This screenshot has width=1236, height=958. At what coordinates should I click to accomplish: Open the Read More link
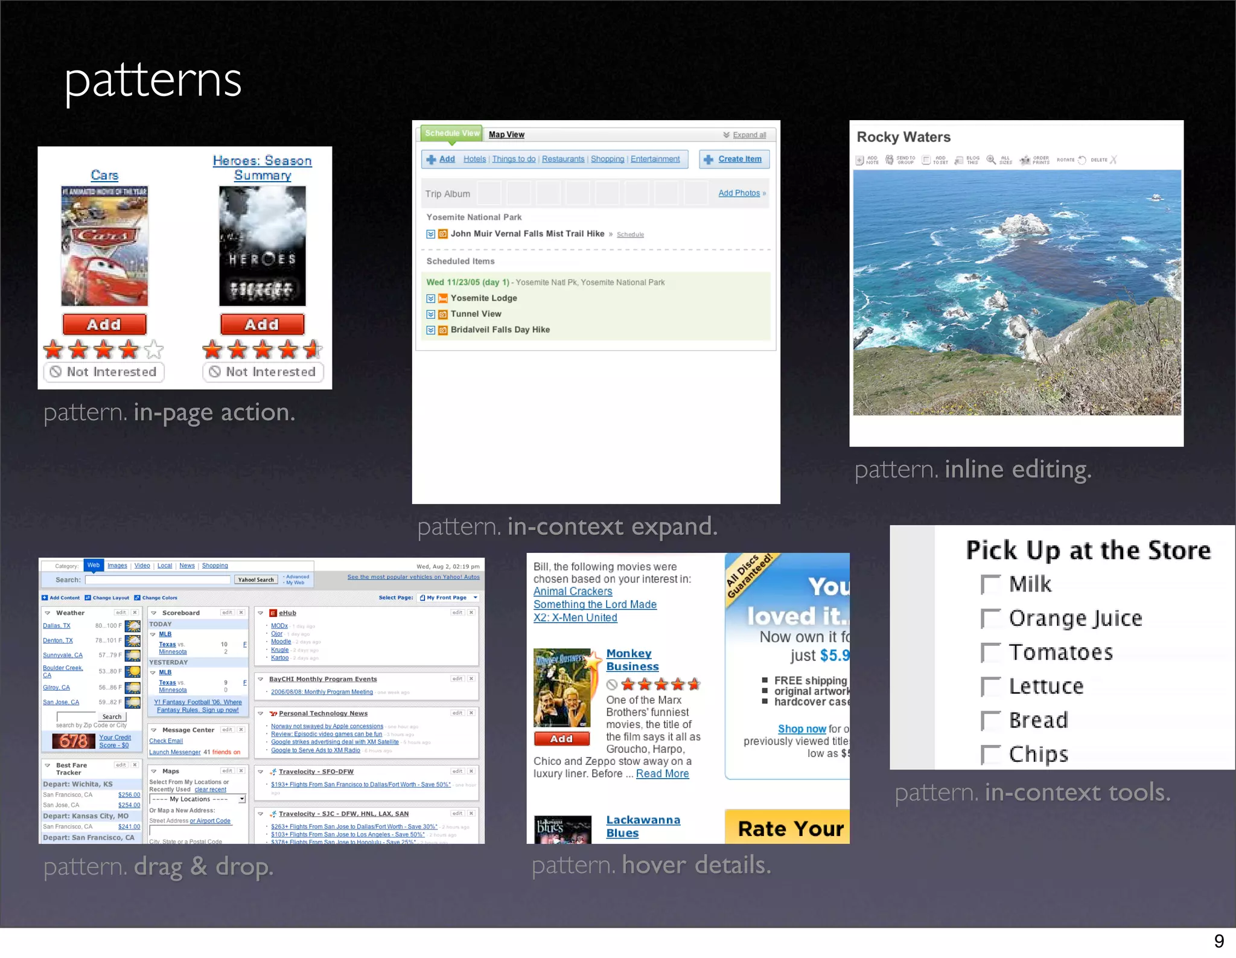pyautogui.click(x=662, y=774)
